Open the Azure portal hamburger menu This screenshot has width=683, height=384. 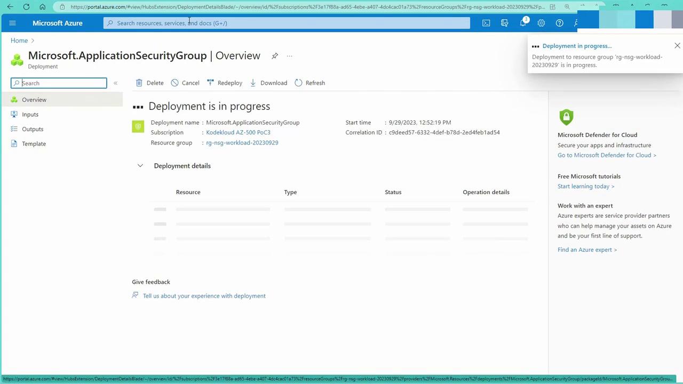tap(13, 23)
